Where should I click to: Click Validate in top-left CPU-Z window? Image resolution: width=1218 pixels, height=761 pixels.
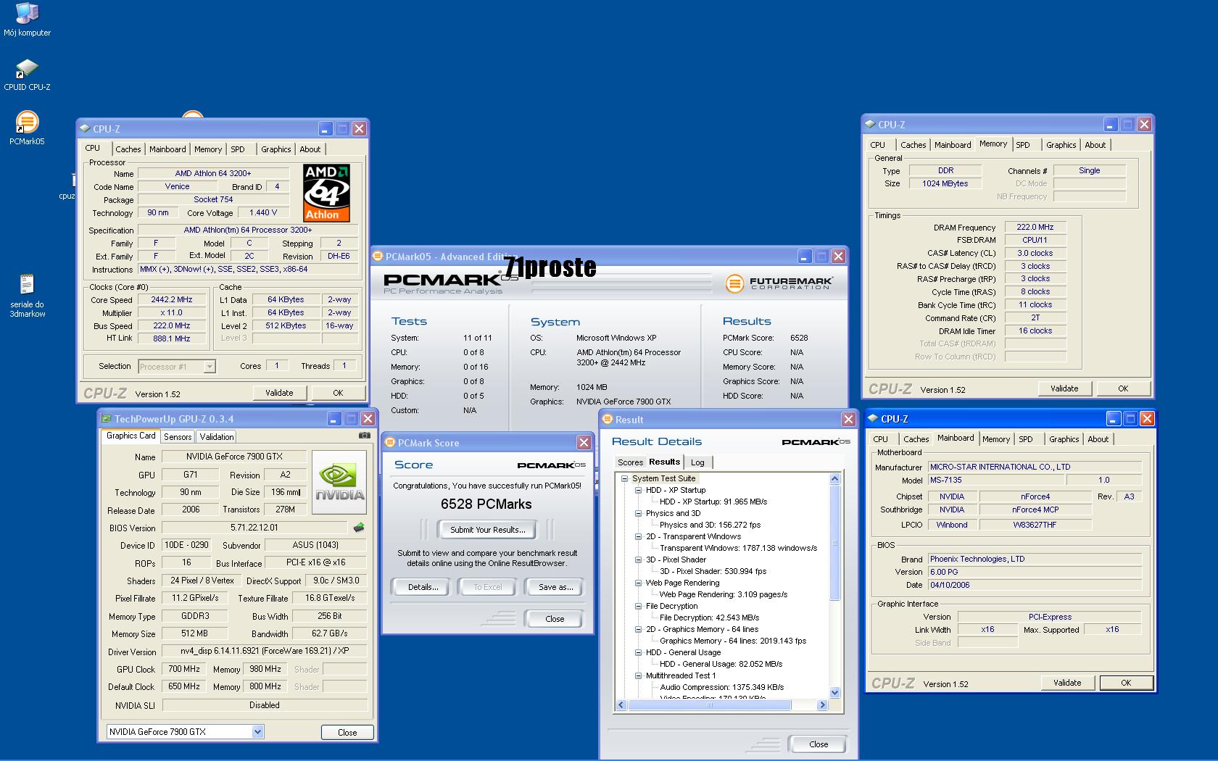(x=279, y=393)
